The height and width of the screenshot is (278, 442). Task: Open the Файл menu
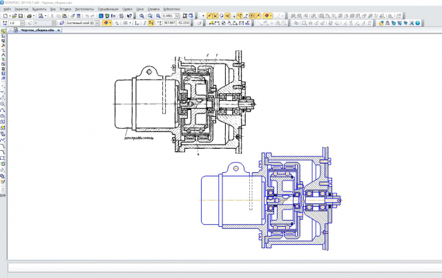pyautogui.click(x=8, y=9)
